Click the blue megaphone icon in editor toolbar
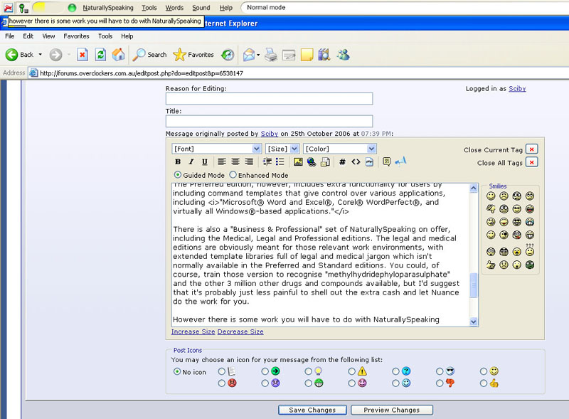This screenshot has width=569, height=419. click(400, 161)
